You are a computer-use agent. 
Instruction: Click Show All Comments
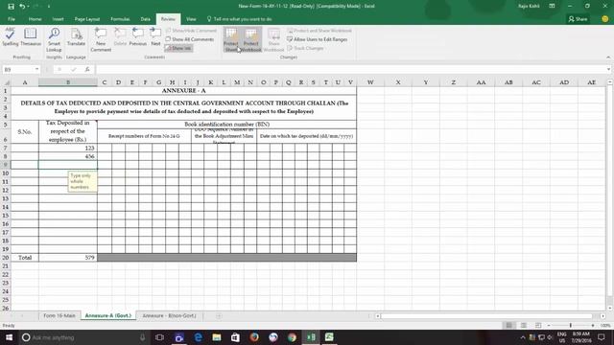190,39
